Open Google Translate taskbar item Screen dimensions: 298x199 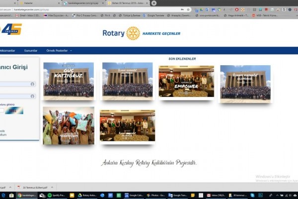[178, 195]
